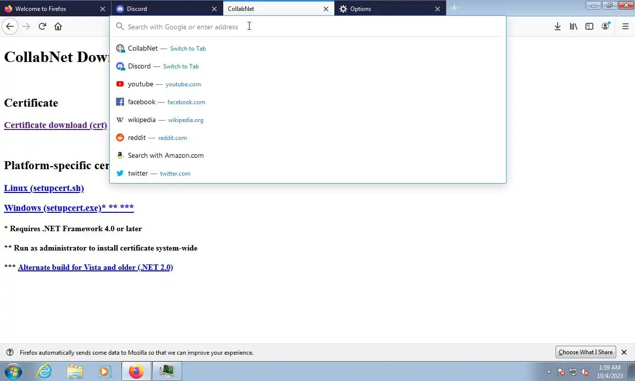Show hidden tray icons arrow
This screenshot has height=381, width=635.
[549, 372]
